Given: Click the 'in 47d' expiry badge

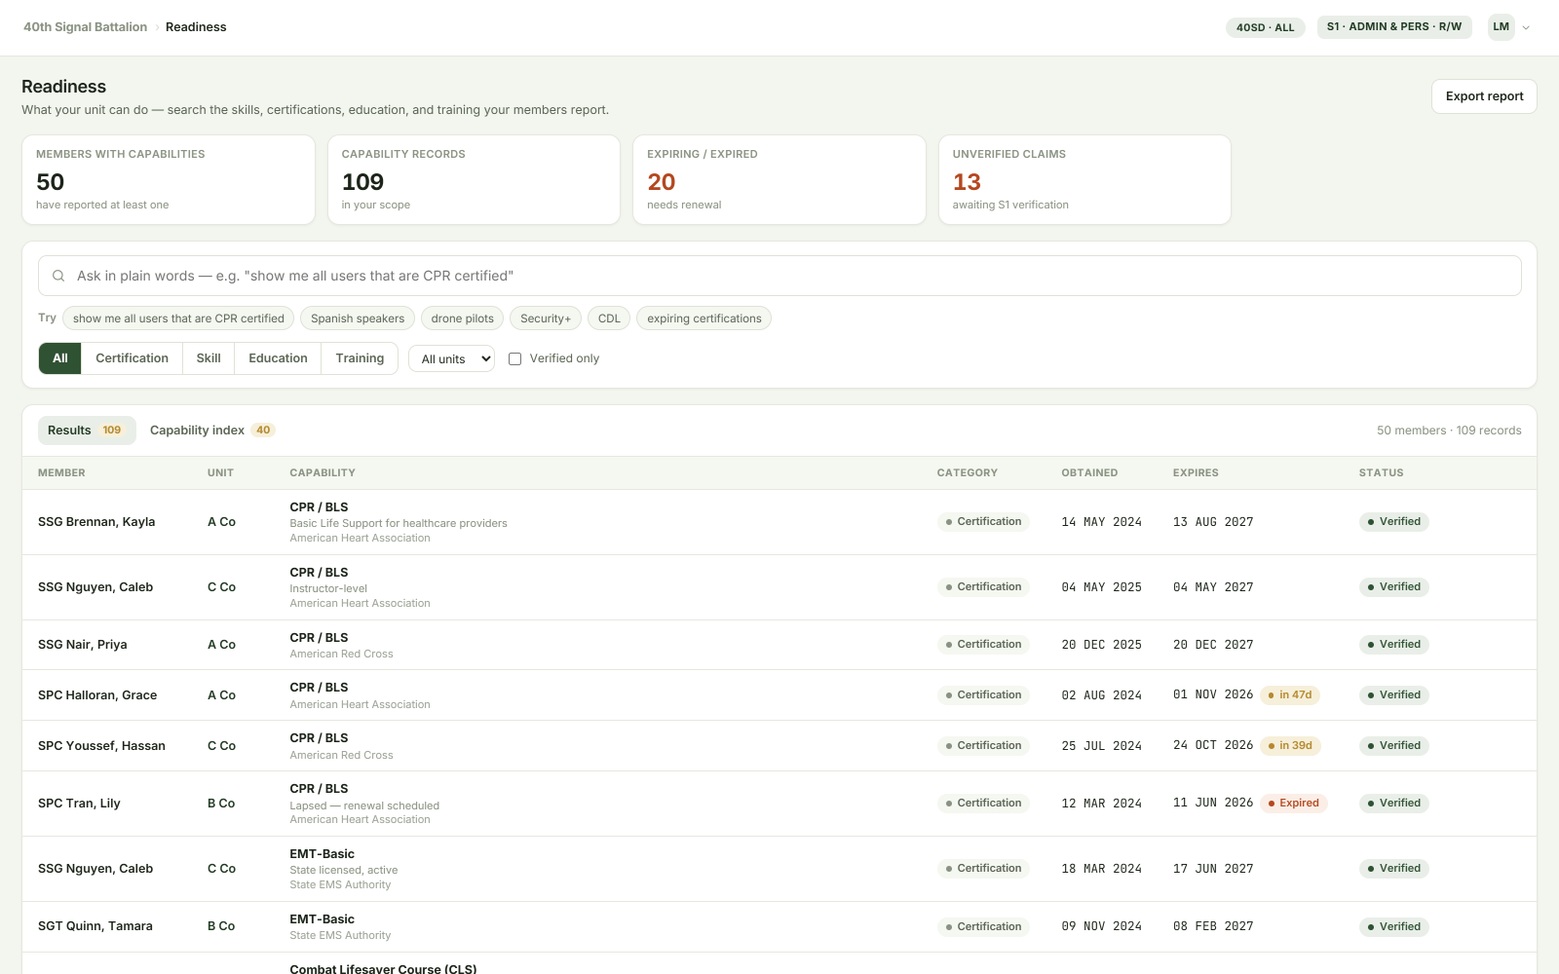Looking at the screenshot, I should 1290,695.
